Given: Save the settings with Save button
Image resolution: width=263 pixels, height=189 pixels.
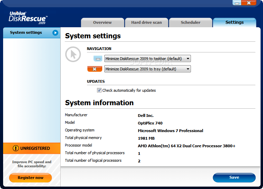Looking at the screenshot, I should point(234,178).
